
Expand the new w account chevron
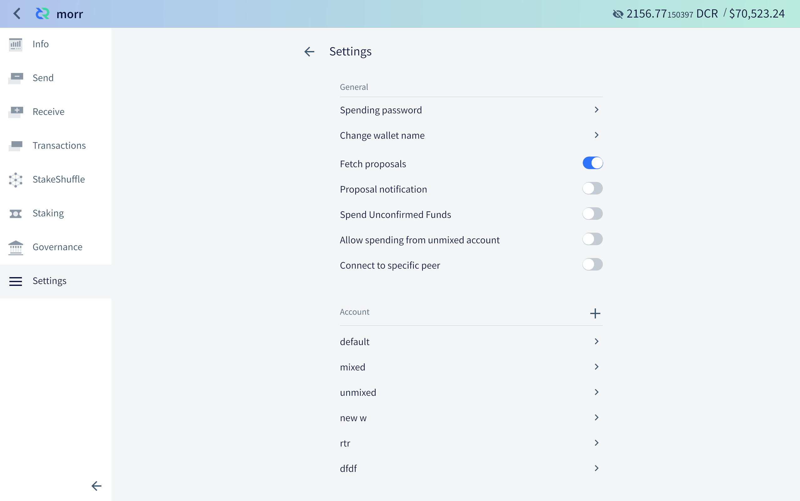pyautogui.click(x=596, y=417)
